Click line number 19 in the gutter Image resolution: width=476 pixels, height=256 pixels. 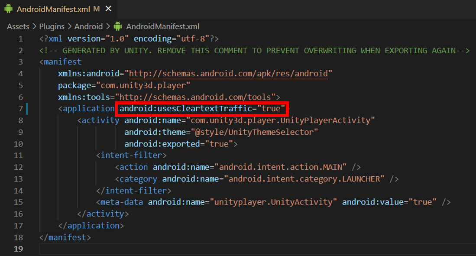(x=18, y=249)
